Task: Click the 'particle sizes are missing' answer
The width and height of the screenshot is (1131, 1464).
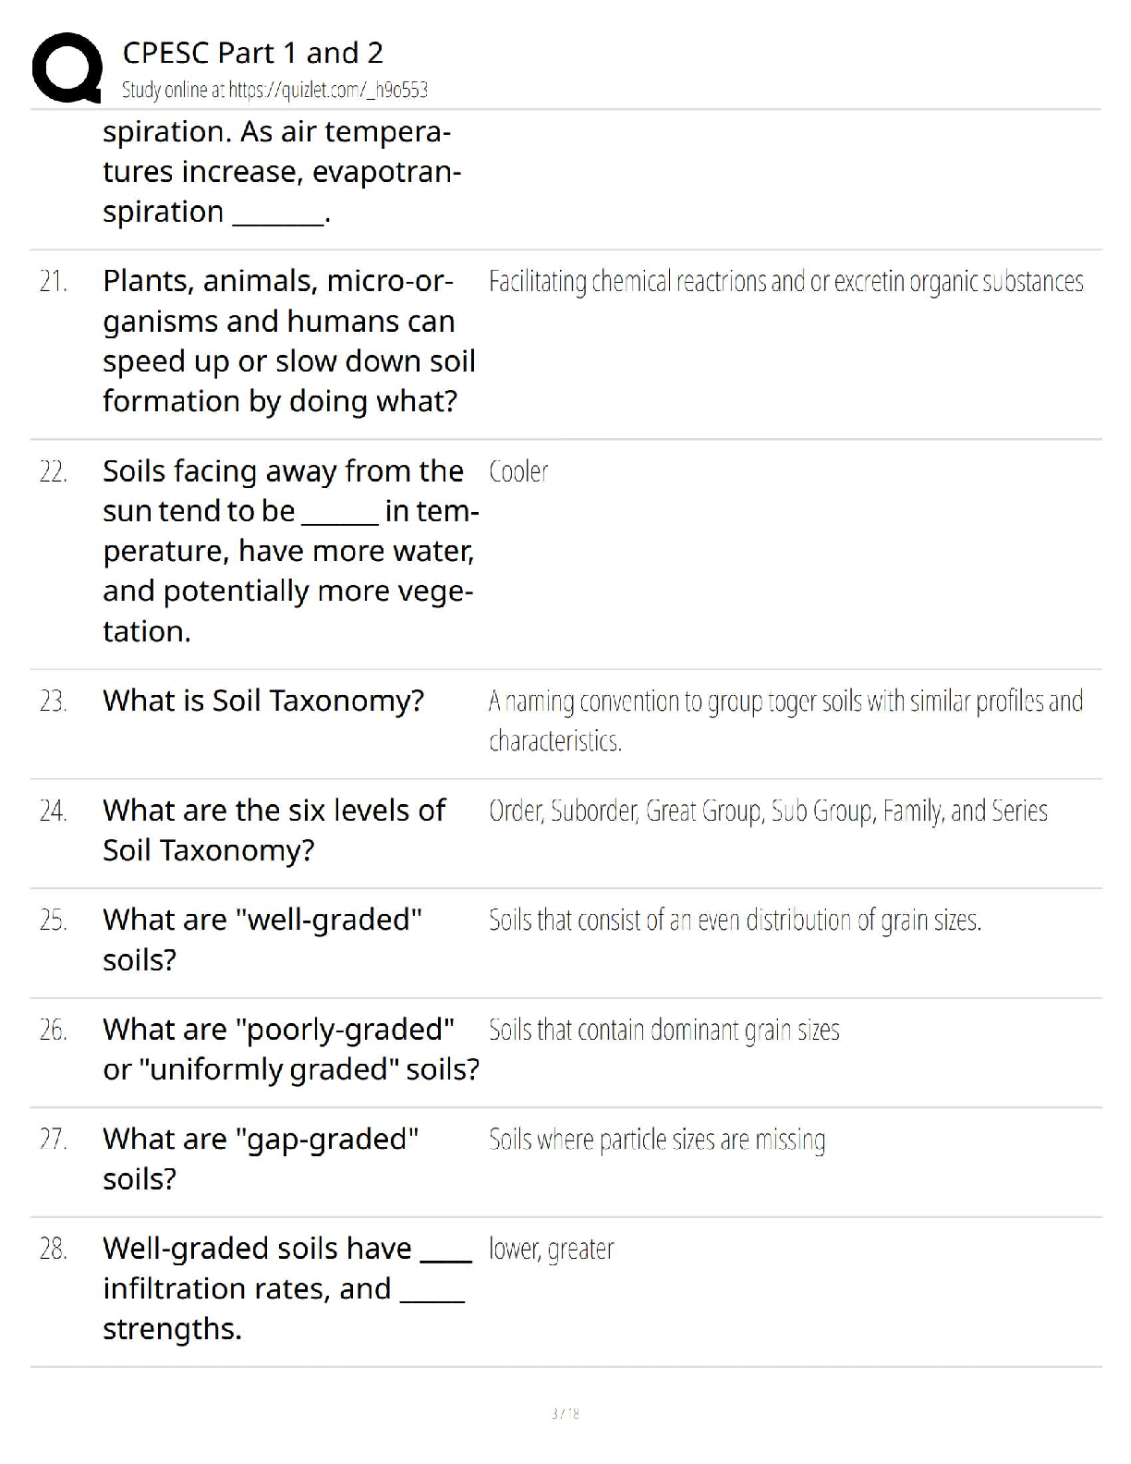Action: [657, 1140]
